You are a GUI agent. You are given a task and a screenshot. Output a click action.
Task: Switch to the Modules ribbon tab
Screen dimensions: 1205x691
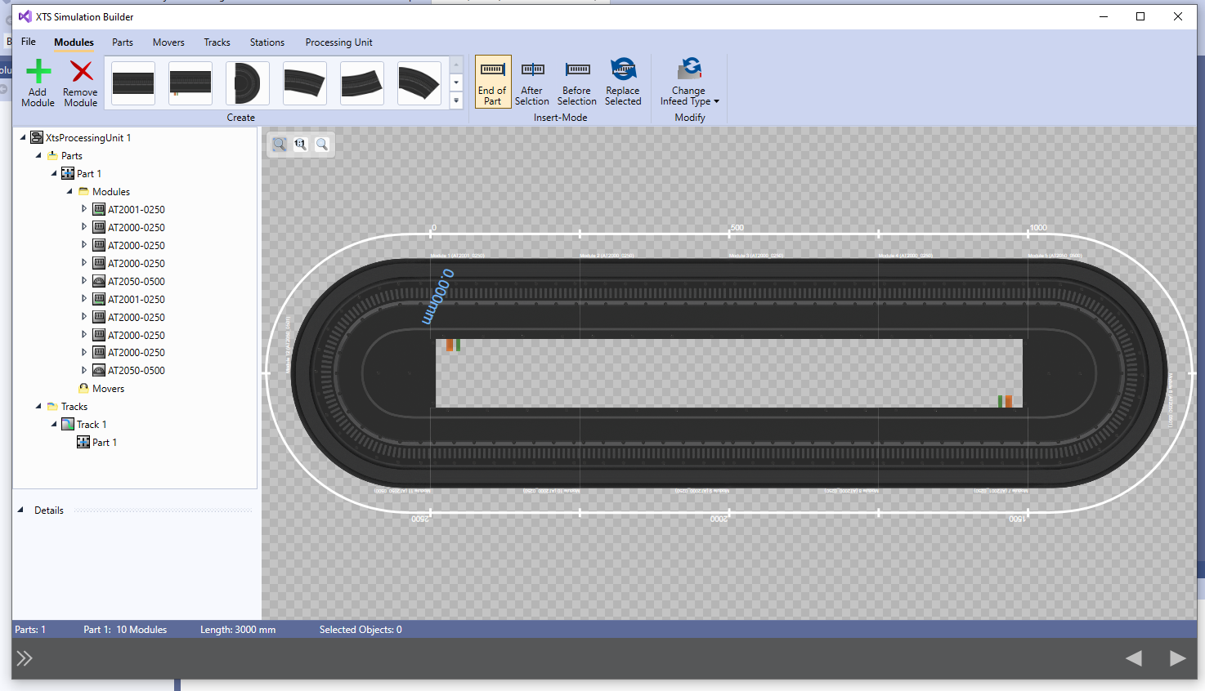click(x=74, y=42)
